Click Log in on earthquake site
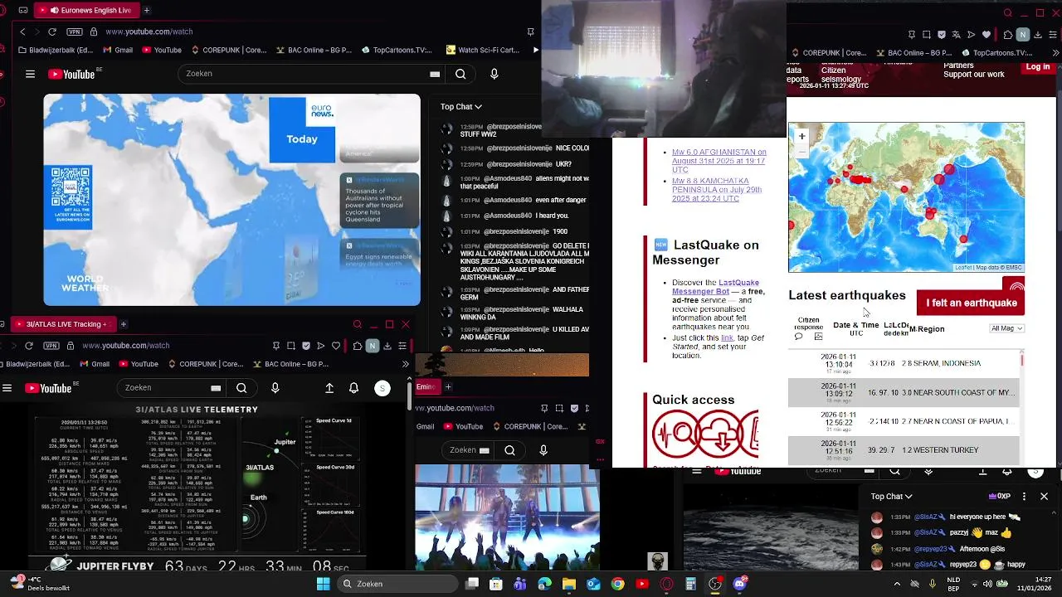 coord(1038,67)
